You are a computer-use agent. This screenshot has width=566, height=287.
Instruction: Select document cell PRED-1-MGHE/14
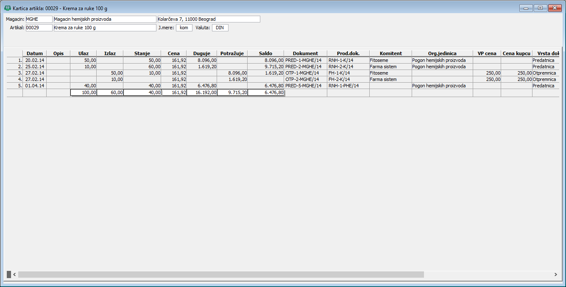(x=305, y=61)
